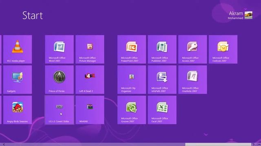
Task: Click Akram's user account picture
Action: pyautogui.click(x=248, y=15)
